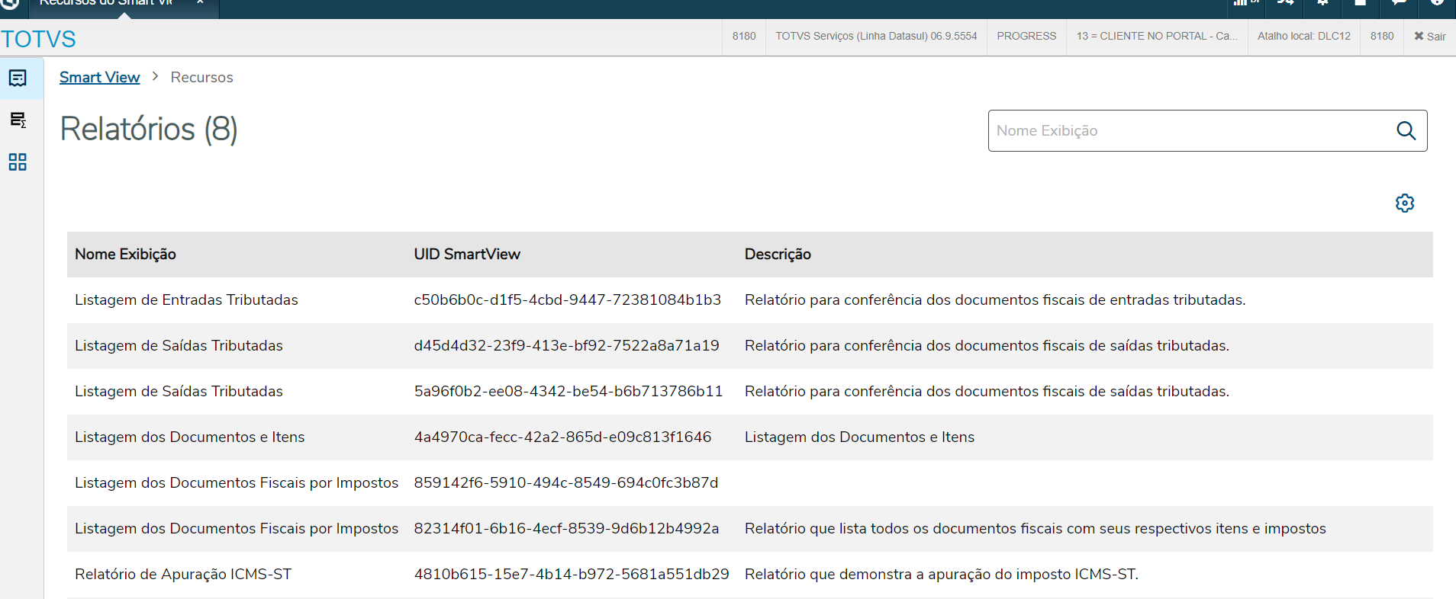
Task: Click the entradas tributadas description text
Action: click(x=995, y=299)
